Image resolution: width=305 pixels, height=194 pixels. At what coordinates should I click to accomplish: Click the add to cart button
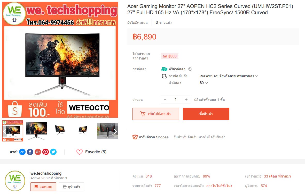[x=156, y=114]
